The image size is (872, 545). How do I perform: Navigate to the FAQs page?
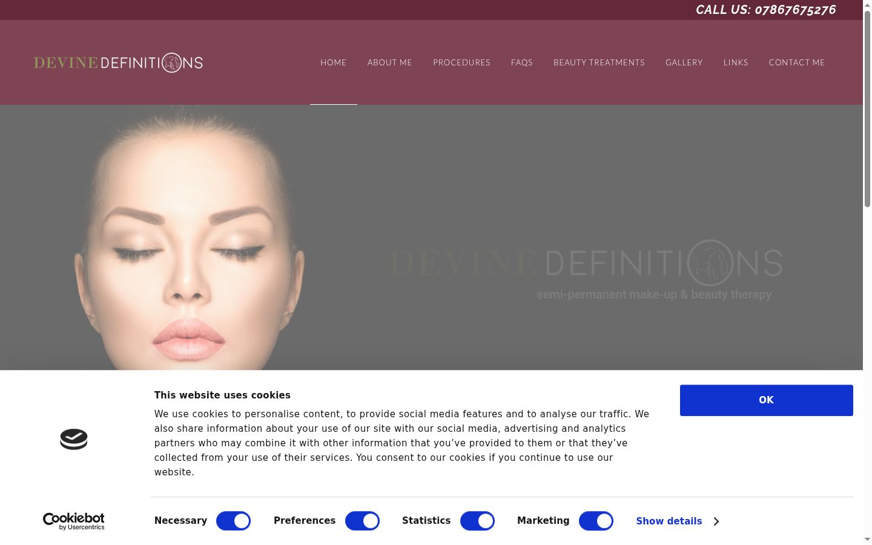(x=522, y=62)
